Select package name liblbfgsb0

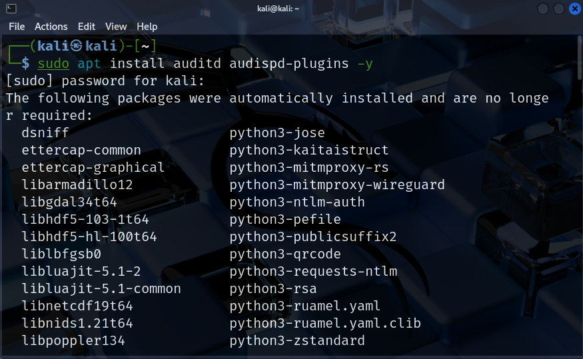point(61,254)
